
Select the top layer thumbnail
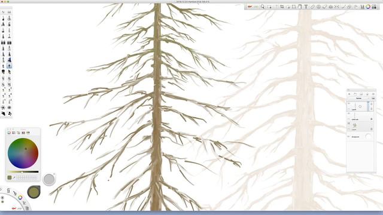coord(355,106)
